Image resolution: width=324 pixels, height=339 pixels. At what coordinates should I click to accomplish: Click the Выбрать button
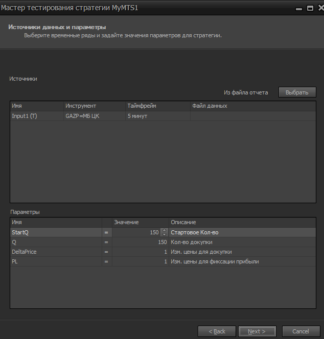click(297, 92)
